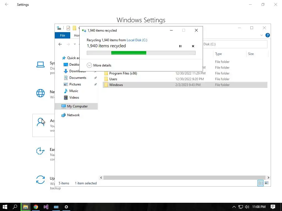This screenshot has width=282, height=211.
Task: Unpin Pictures using its pin icon
Action: tap(96, 84)
